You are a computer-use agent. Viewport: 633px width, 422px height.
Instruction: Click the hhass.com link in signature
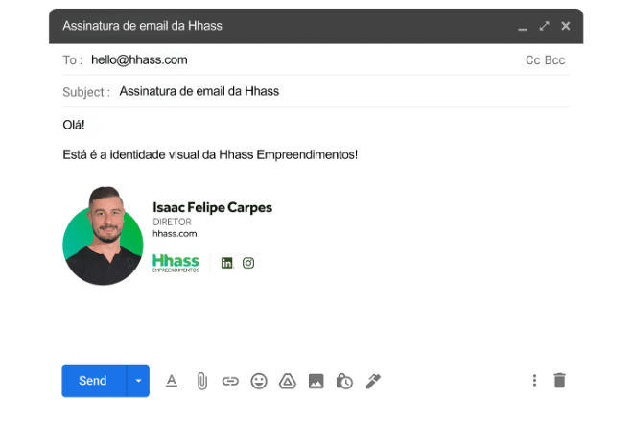(175, 234)
